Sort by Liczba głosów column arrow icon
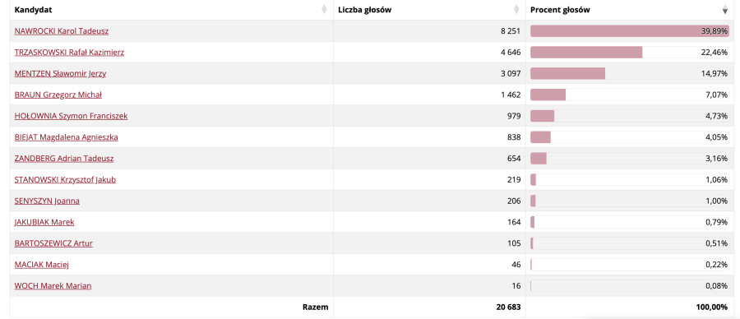 (516, 9)
